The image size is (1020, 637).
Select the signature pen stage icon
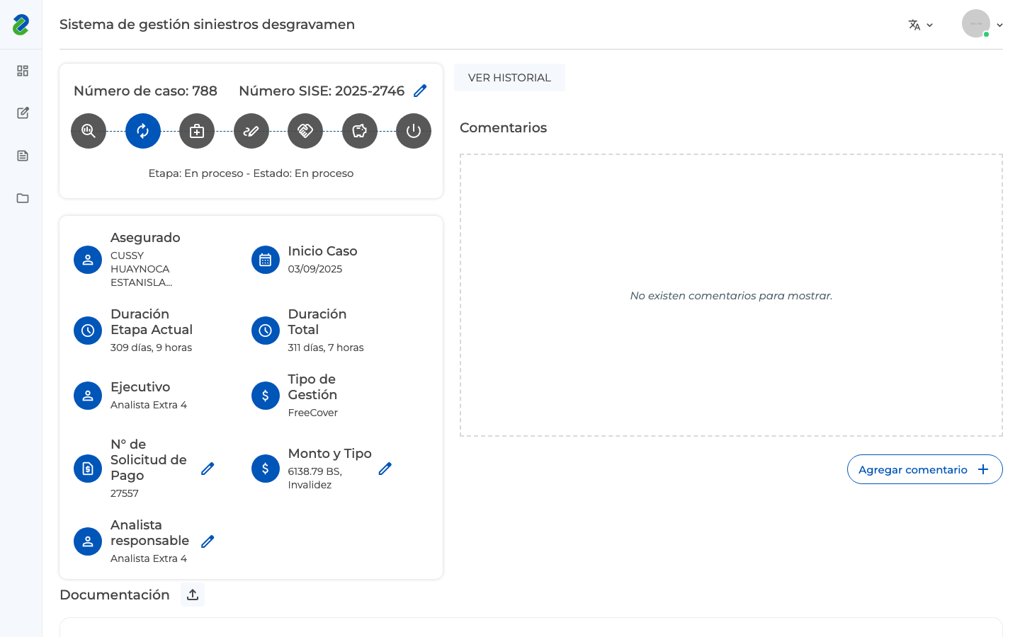251,131
